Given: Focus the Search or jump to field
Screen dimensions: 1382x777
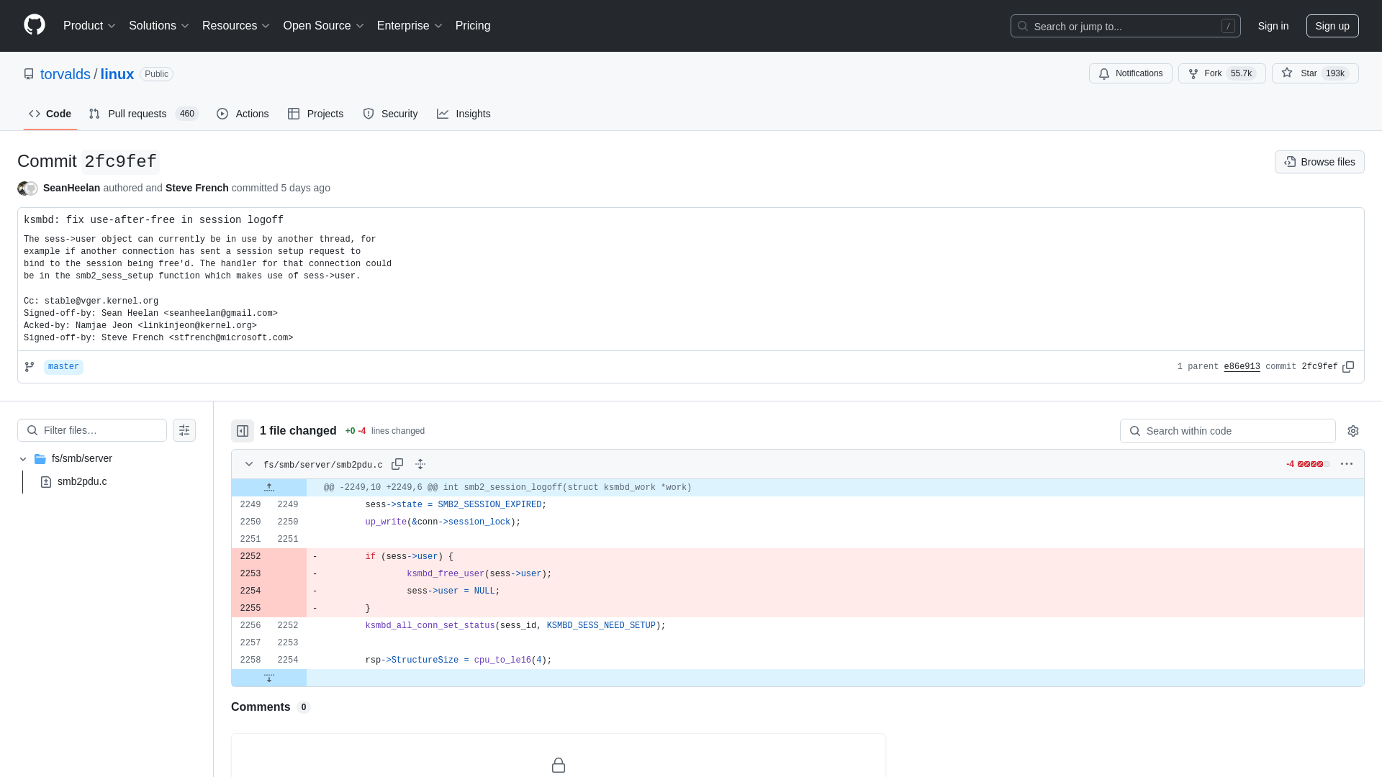Looking at the screenshot, I should pos(1125,26).
